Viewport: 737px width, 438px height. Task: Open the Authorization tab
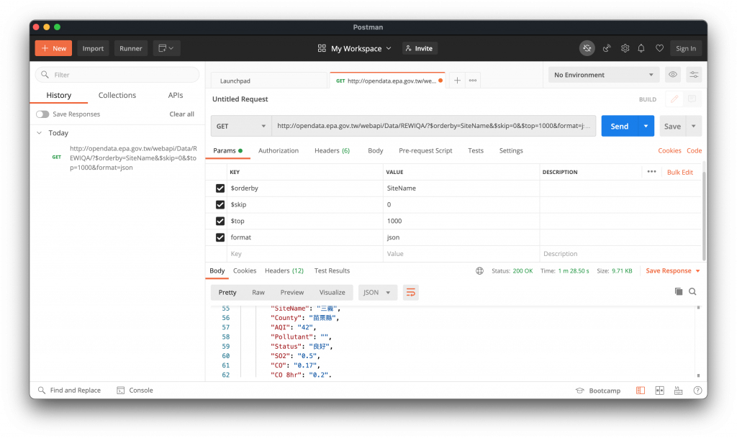coord(279,151)
